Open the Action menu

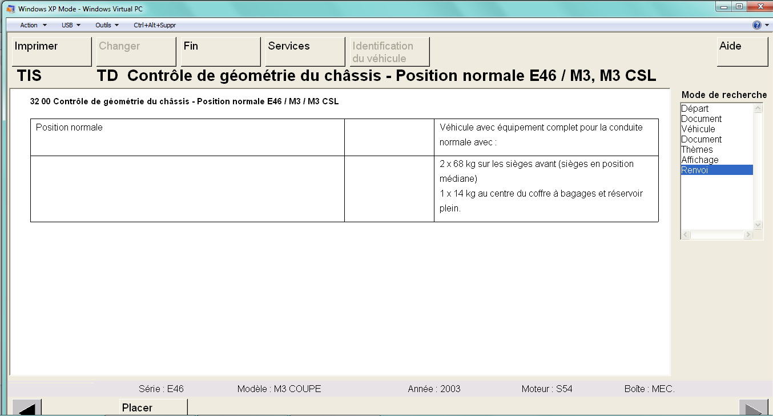tap(33, 25)
